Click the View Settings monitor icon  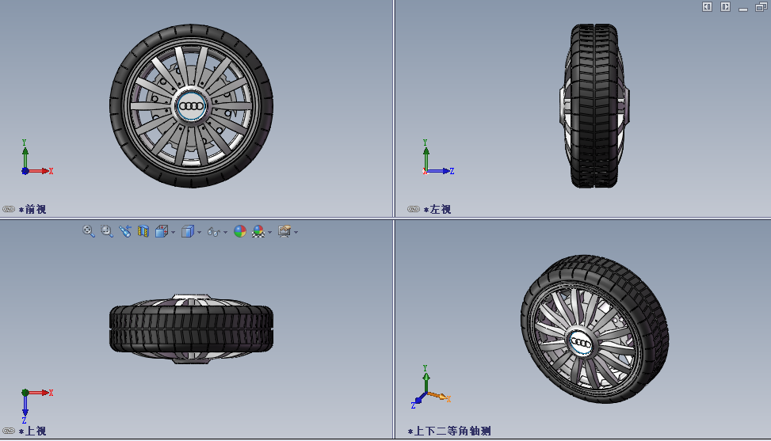tap(284, 231)
